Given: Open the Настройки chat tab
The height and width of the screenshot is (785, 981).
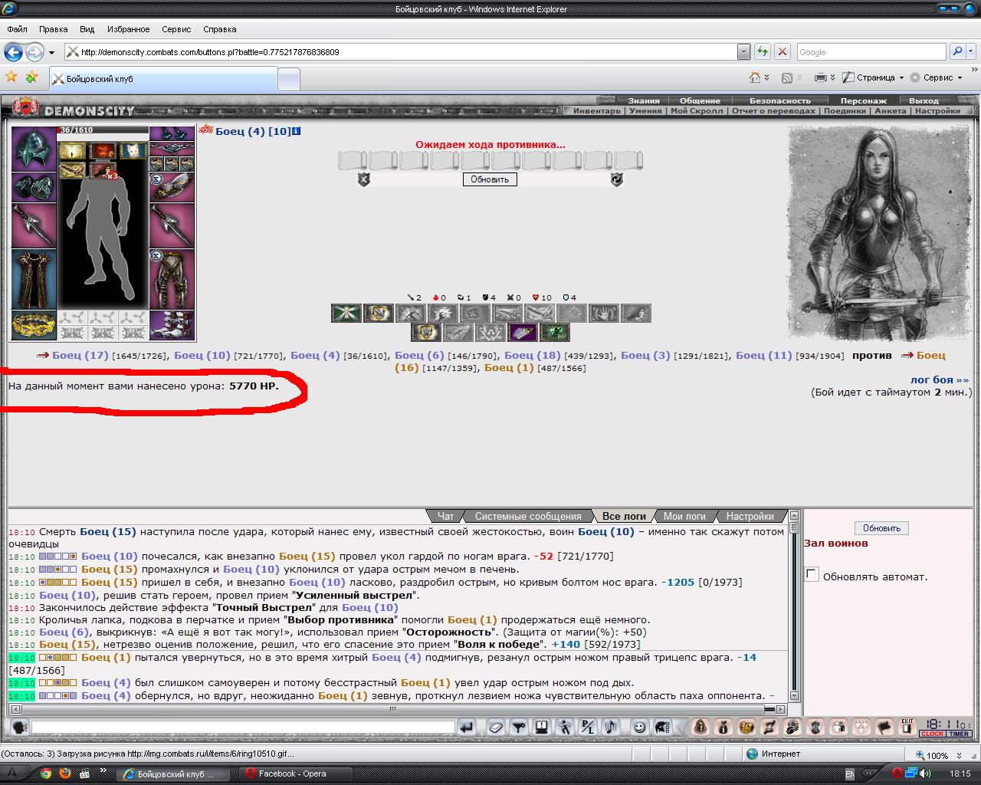Looking at the screenshot, I should 750,516.
